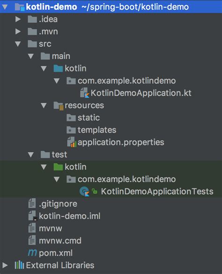Click the application.properties file icon

[72, 142]
